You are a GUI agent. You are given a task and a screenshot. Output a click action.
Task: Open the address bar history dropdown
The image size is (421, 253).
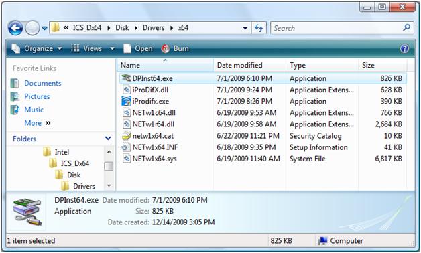tap(245, 28)
